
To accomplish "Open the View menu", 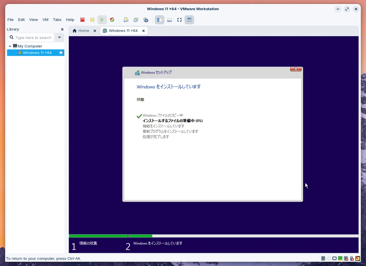I will [x=34, y=19].
